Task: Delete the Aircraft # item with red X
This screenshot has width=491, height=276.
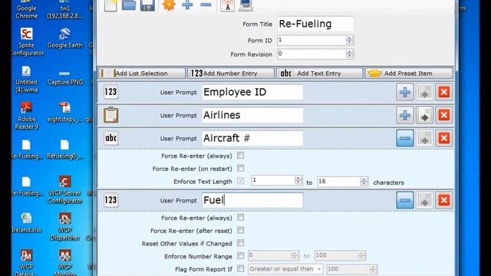Action: (x=443, y=138)
